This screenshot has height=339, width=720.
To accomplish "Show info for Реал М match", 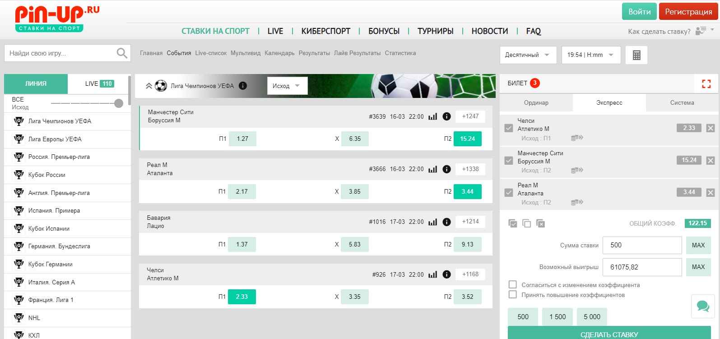I will (x=447, y=169).
